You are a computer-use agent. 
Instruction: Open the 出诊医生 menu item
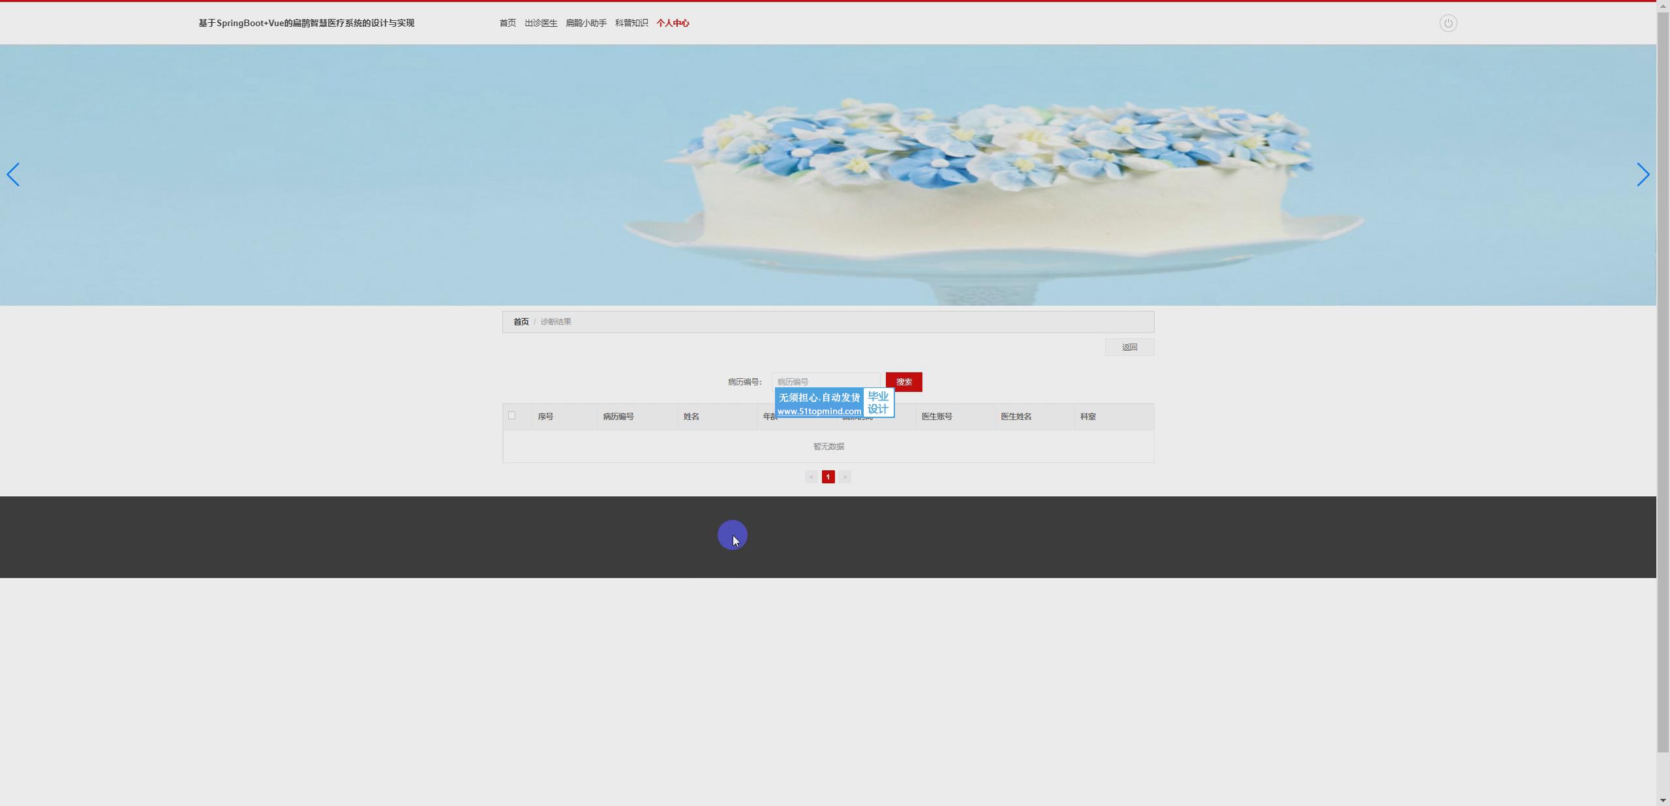(x=541, y=23)
